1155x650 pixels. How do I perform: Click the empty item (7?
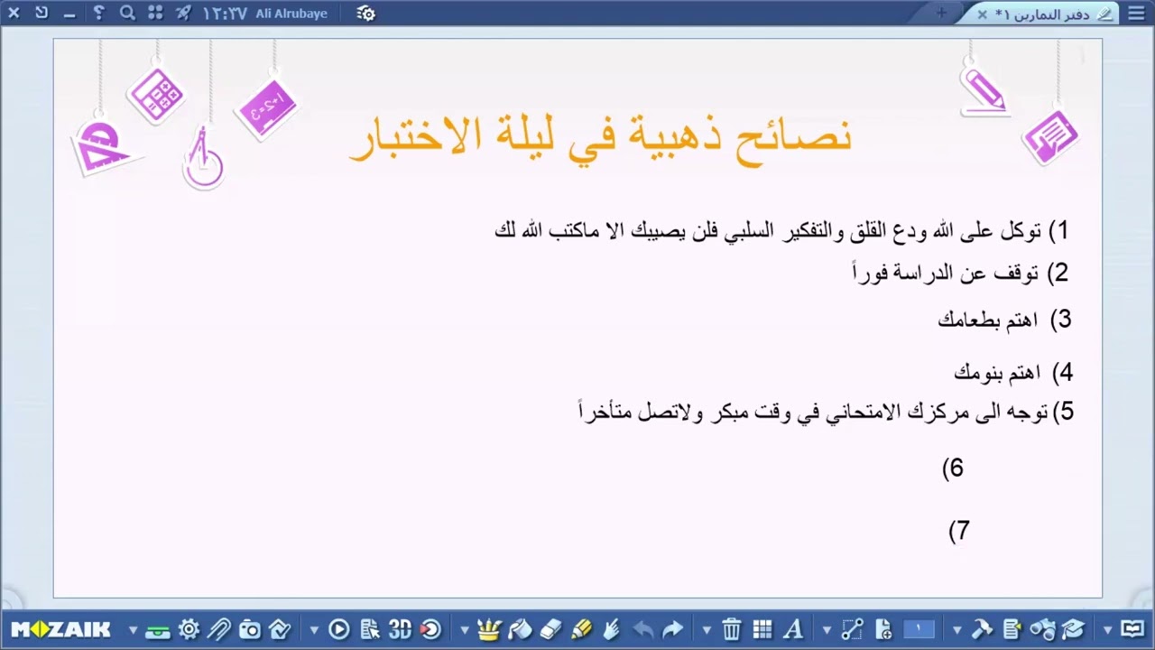tap(958, 531)
